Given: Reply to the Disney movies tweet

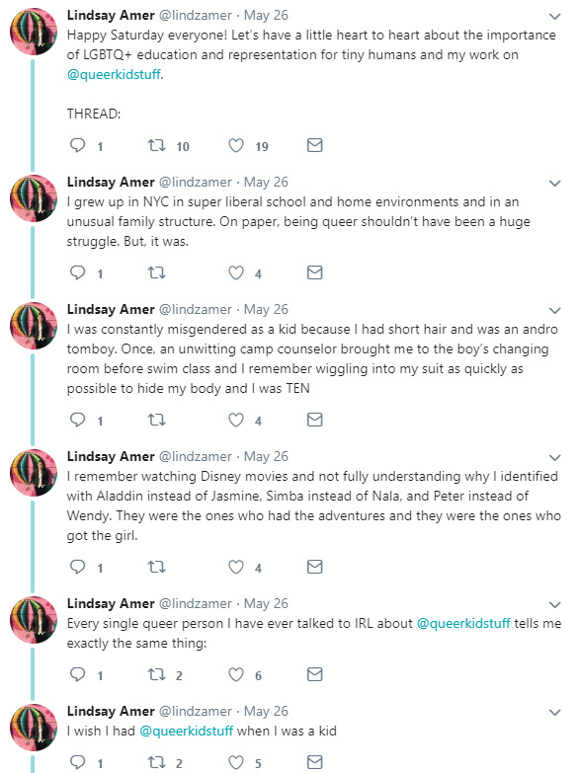Looking at the screenshot, I should pos(77,567).
